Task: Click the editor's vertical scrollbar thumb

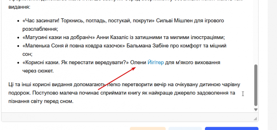Action: pos(256,85)
